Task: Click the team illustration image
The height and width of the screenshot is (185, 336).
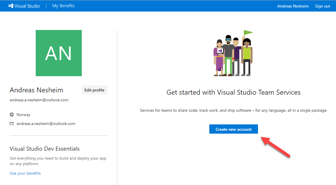Action: [233, 53]
